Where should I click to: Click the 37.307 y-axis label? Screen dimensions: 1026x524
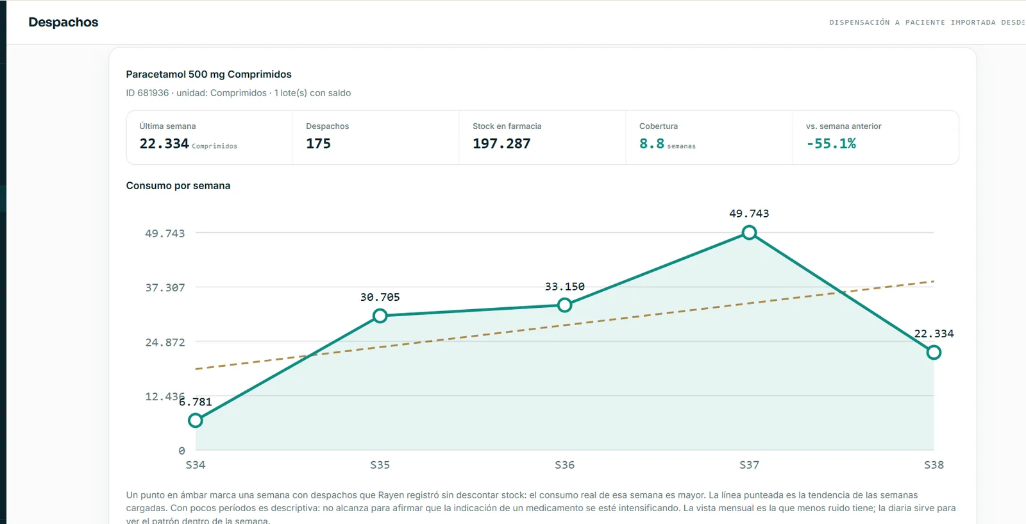pos(165,288)
